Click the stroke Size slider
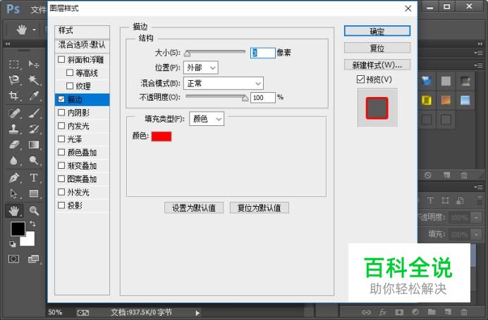 [x=215, y=53]
